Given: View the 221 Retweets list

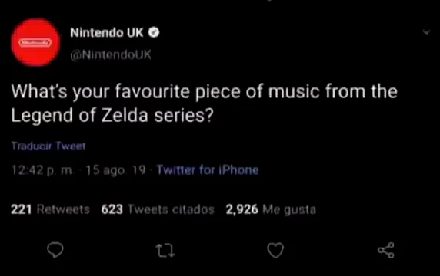Looking at the screenshot, I should click(50, 209).
